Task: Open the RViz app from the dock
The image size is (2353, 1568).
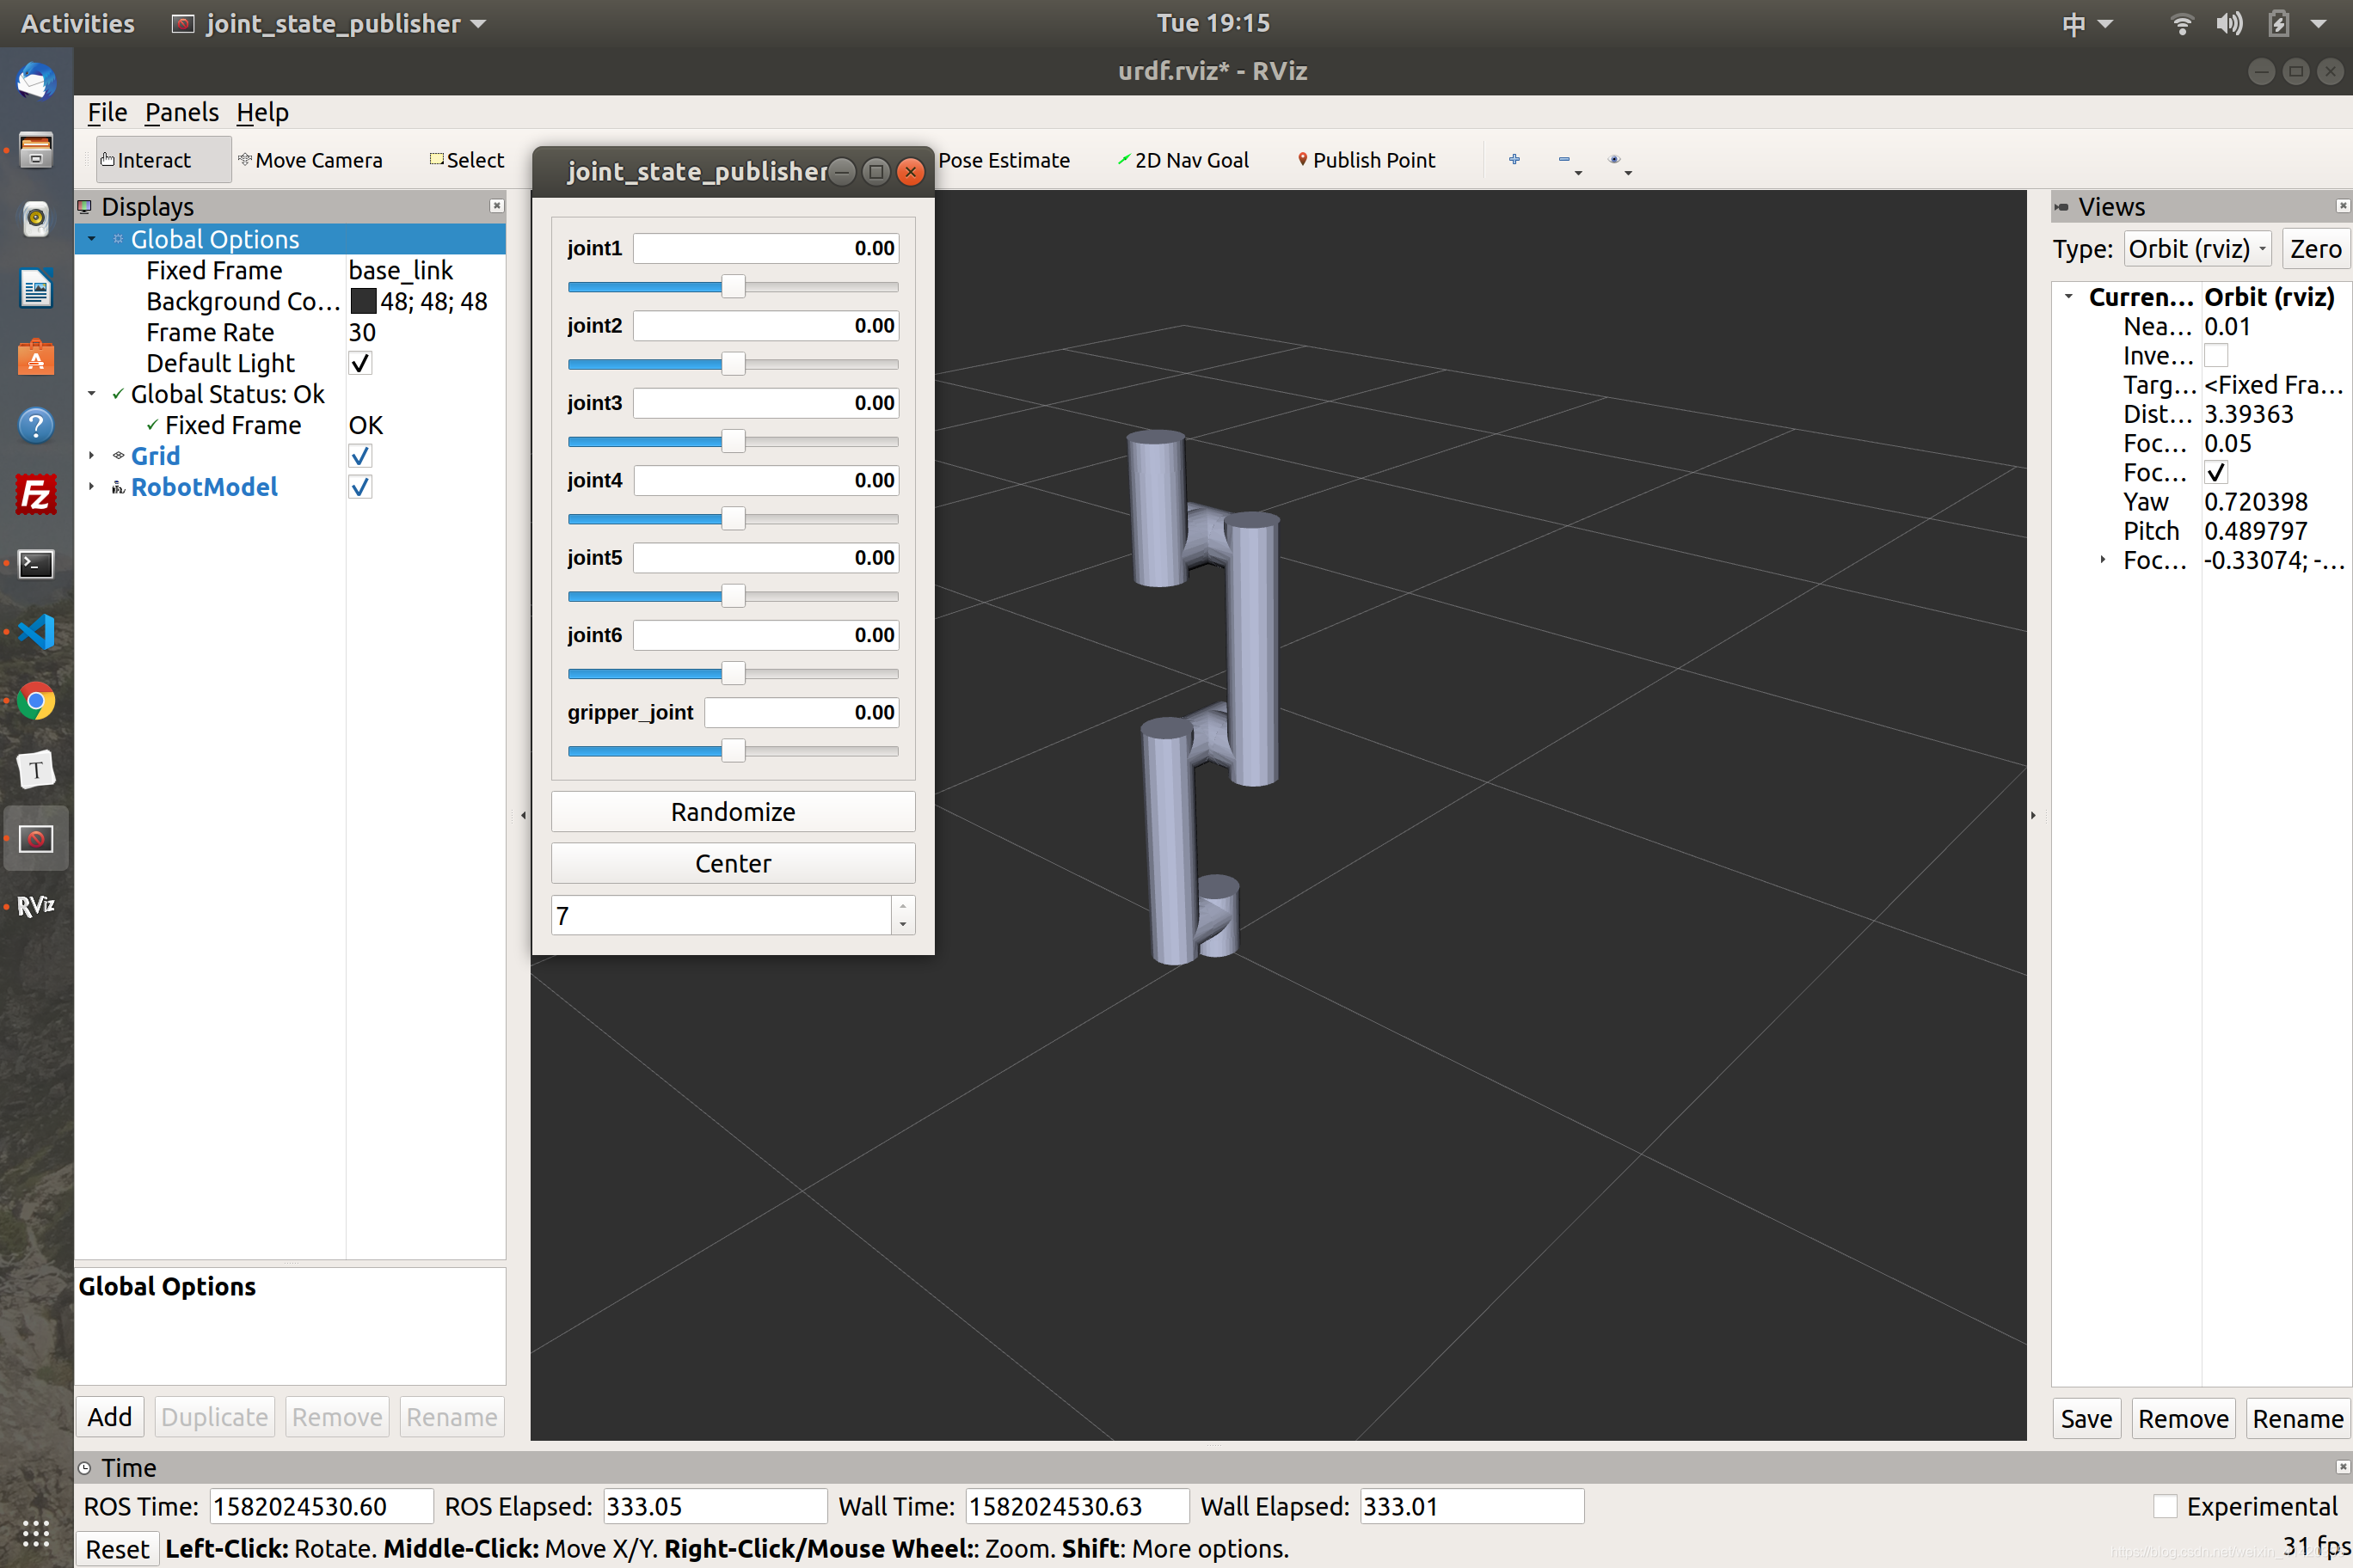Action: pyautogui.click(x=36, y=905)
